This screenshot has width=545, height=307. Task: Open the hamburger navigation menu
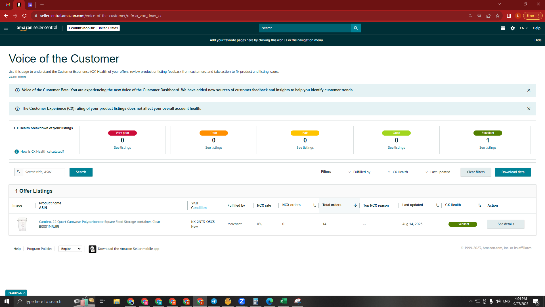pos(6,28)
